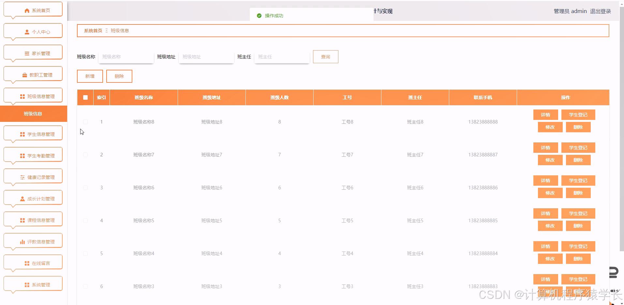
Task: Click 修改 for row 班级名称8
Action: coord(550,127)
